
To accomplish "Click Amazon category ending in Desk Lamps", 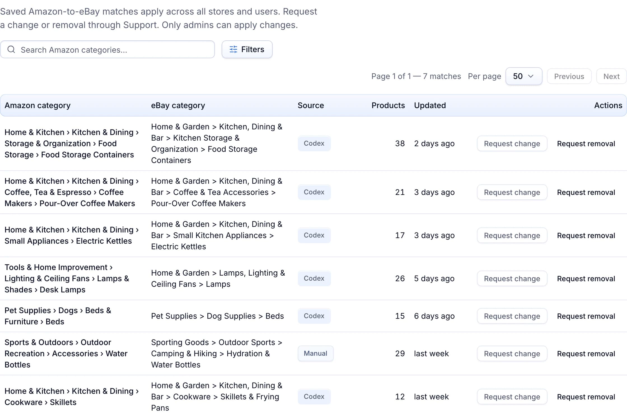I will (x=67, y=278).
